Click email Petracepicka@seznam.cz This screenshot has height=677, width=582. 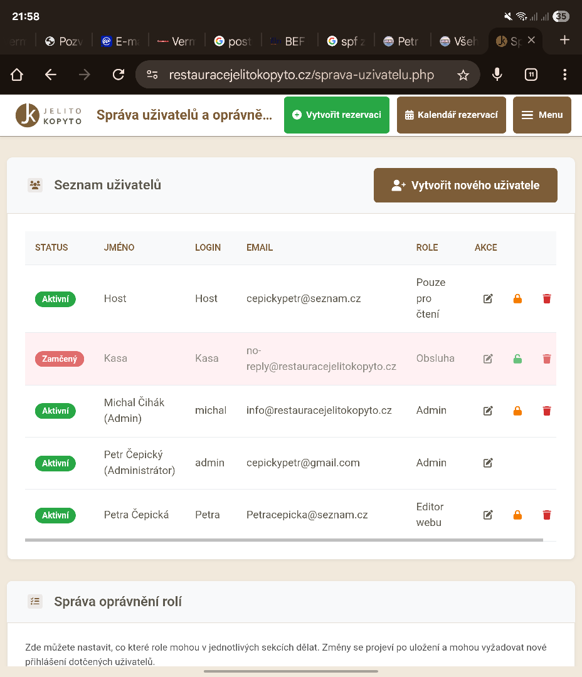(307, 515)
